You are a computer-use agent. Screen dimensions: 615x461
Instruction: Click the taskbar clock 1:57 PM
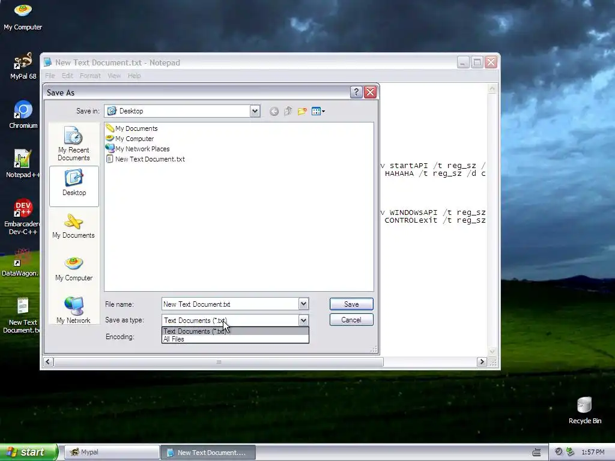point(593,453)
